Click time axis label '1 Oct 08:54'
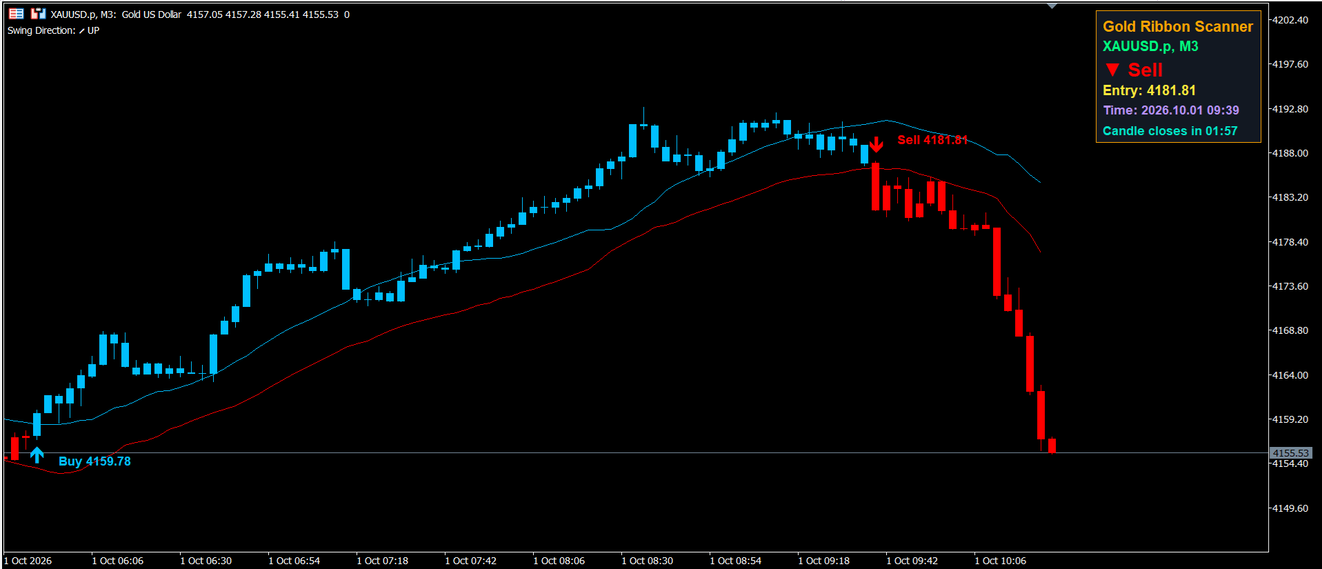The width and height of the screenshot is (1322, 569). [x=737, y=561]
